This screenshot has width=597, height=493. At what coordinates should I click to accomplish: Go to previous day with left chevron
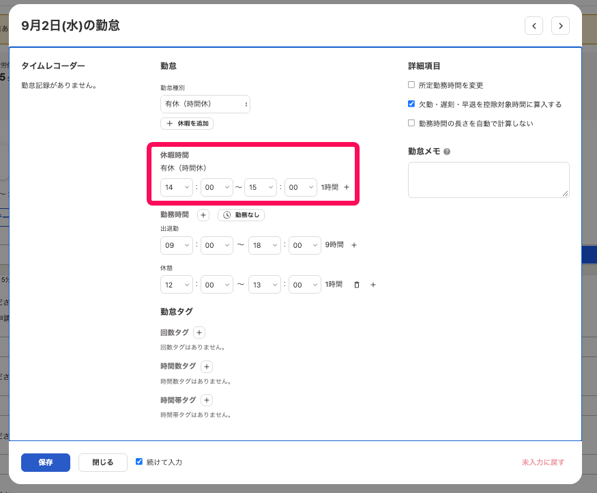tap(534, 26)
